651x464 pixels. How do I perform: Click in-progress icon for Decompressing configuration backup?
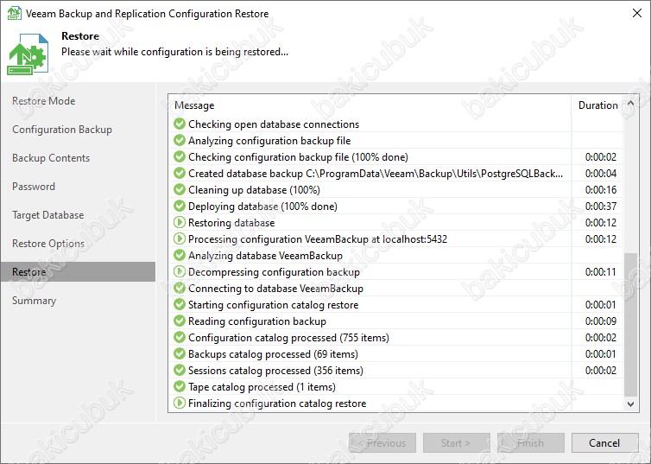(180, 271)
